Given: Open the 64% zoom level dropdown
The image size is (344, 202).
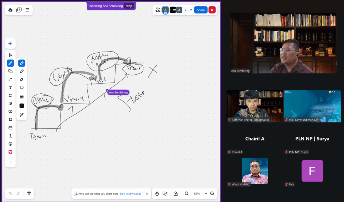Looking at the screenshot, I should tap(206, 194).
